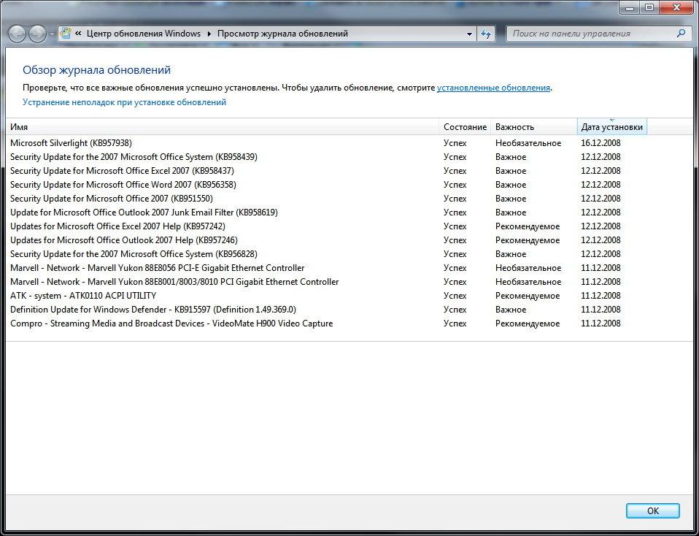Select Microsoft Silverlight (KB957938) row
699x536 pixels.
coord(349,143)
